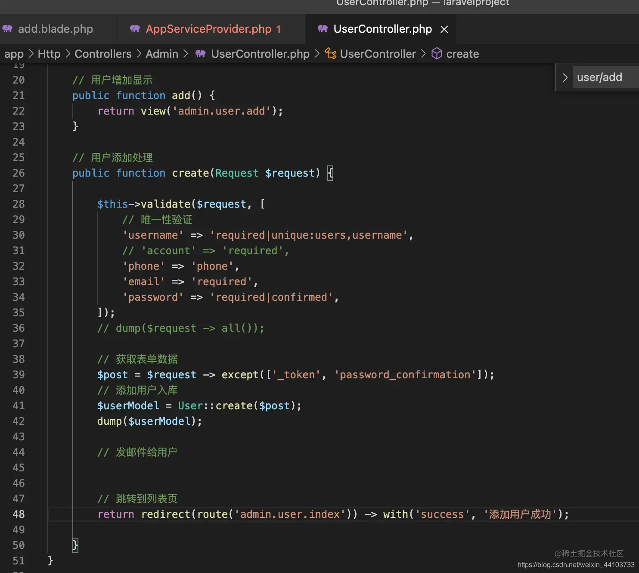Click the 'email' key on line 33
Viewport: 639px width, 573px height.
click(143, 282)
